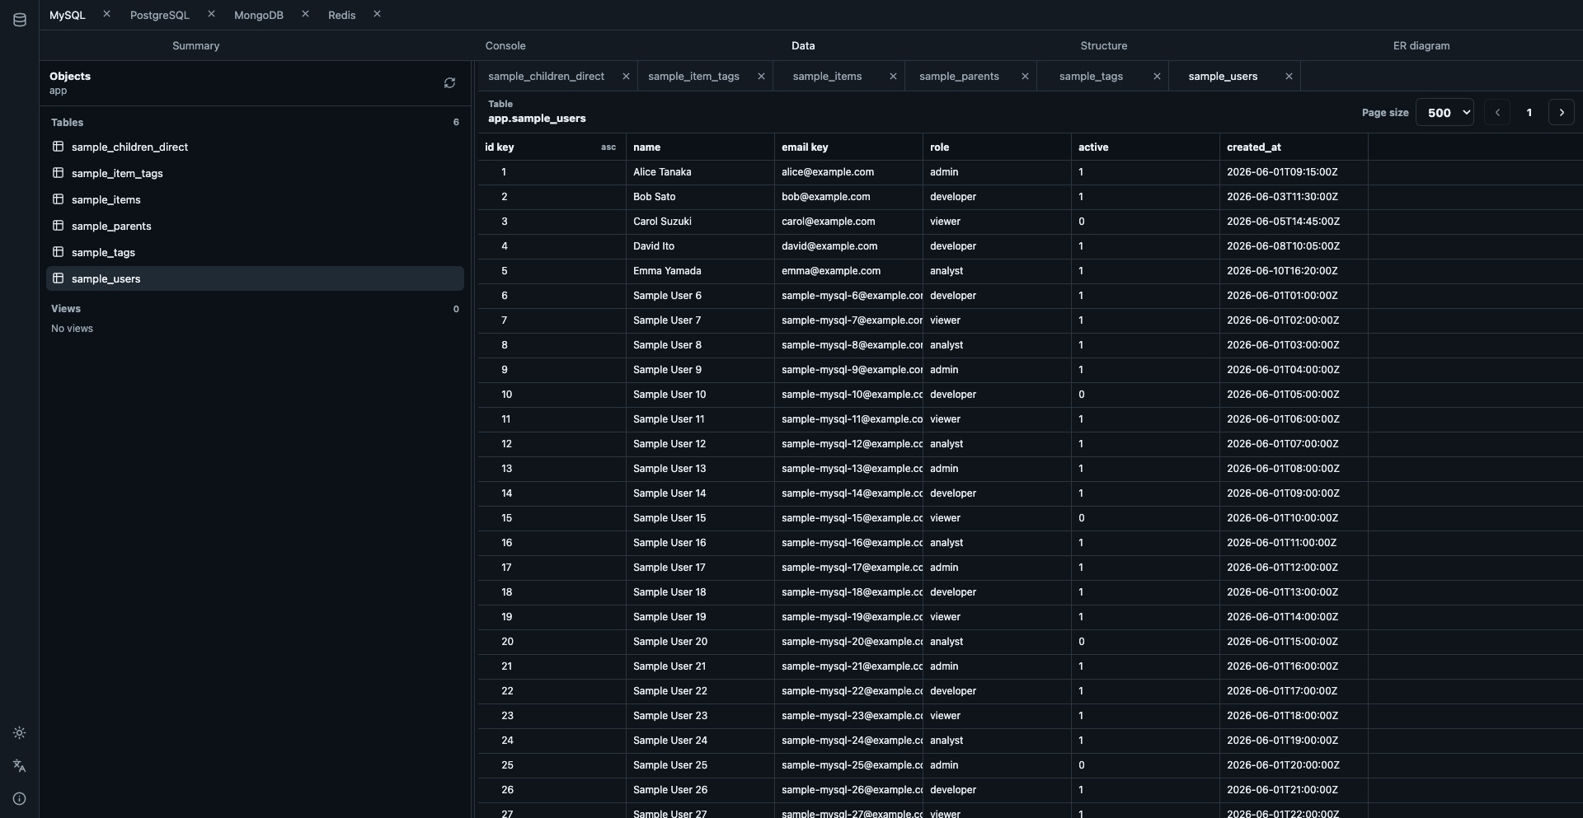Toggle the light/dark theme sun icon
1583x818 pixels.
[20, 733]
